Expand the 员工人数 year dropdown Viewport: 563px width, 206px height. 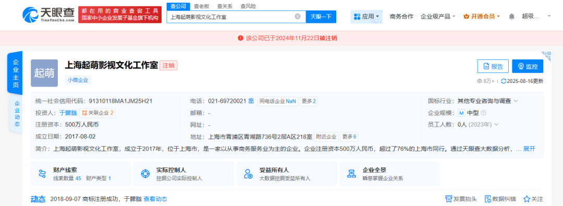coord(497,125)
